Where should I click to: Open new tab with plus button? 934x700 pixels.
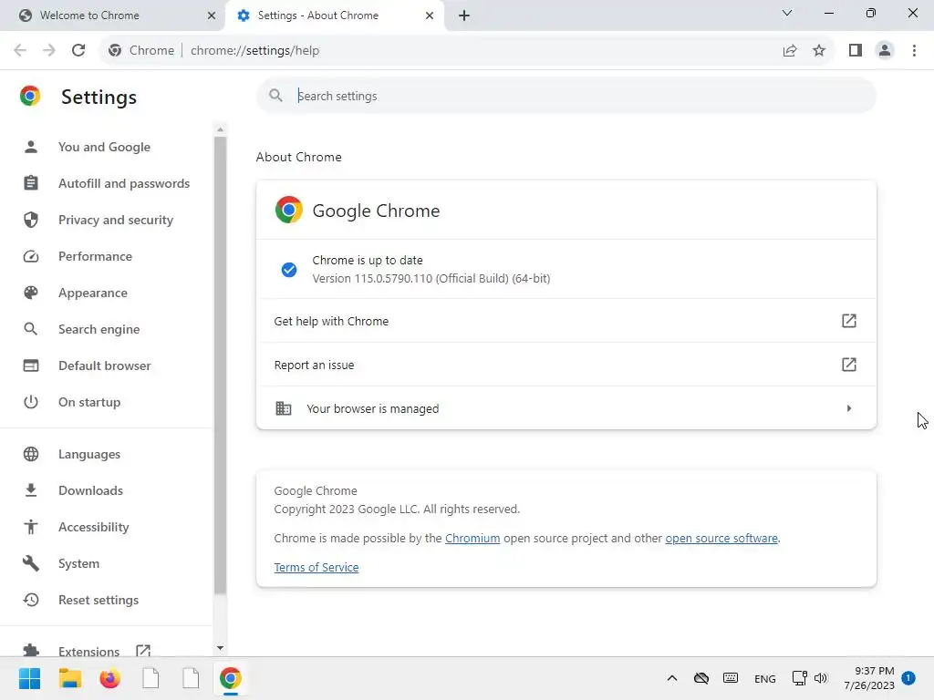pyautogui.click(x=464, y=15)
